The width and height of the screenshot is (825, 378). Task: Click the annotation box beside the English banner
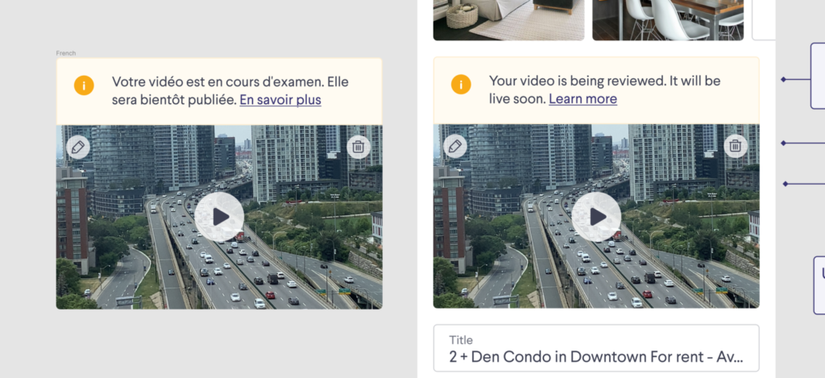pyautogui.click(x=818, y=77)
